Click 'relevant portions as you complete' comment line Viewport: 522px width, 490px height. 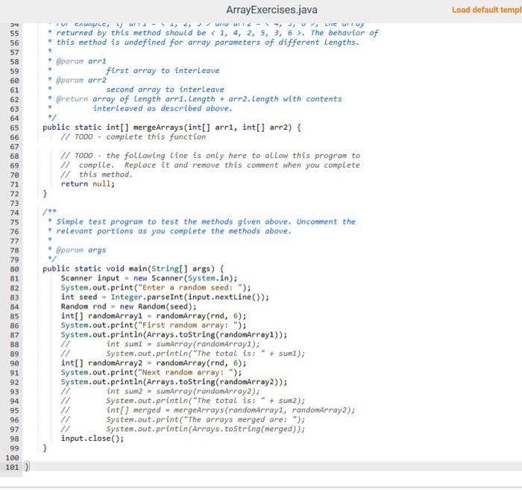[x=169, y=231]
